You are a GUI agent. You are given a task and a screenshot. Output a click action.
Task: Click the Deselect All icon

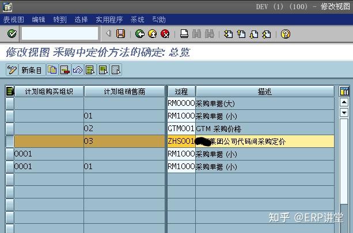pos(116,70)
